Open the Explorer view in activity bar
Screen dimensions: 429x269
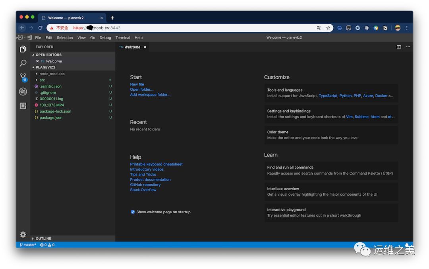click(23, 49)
